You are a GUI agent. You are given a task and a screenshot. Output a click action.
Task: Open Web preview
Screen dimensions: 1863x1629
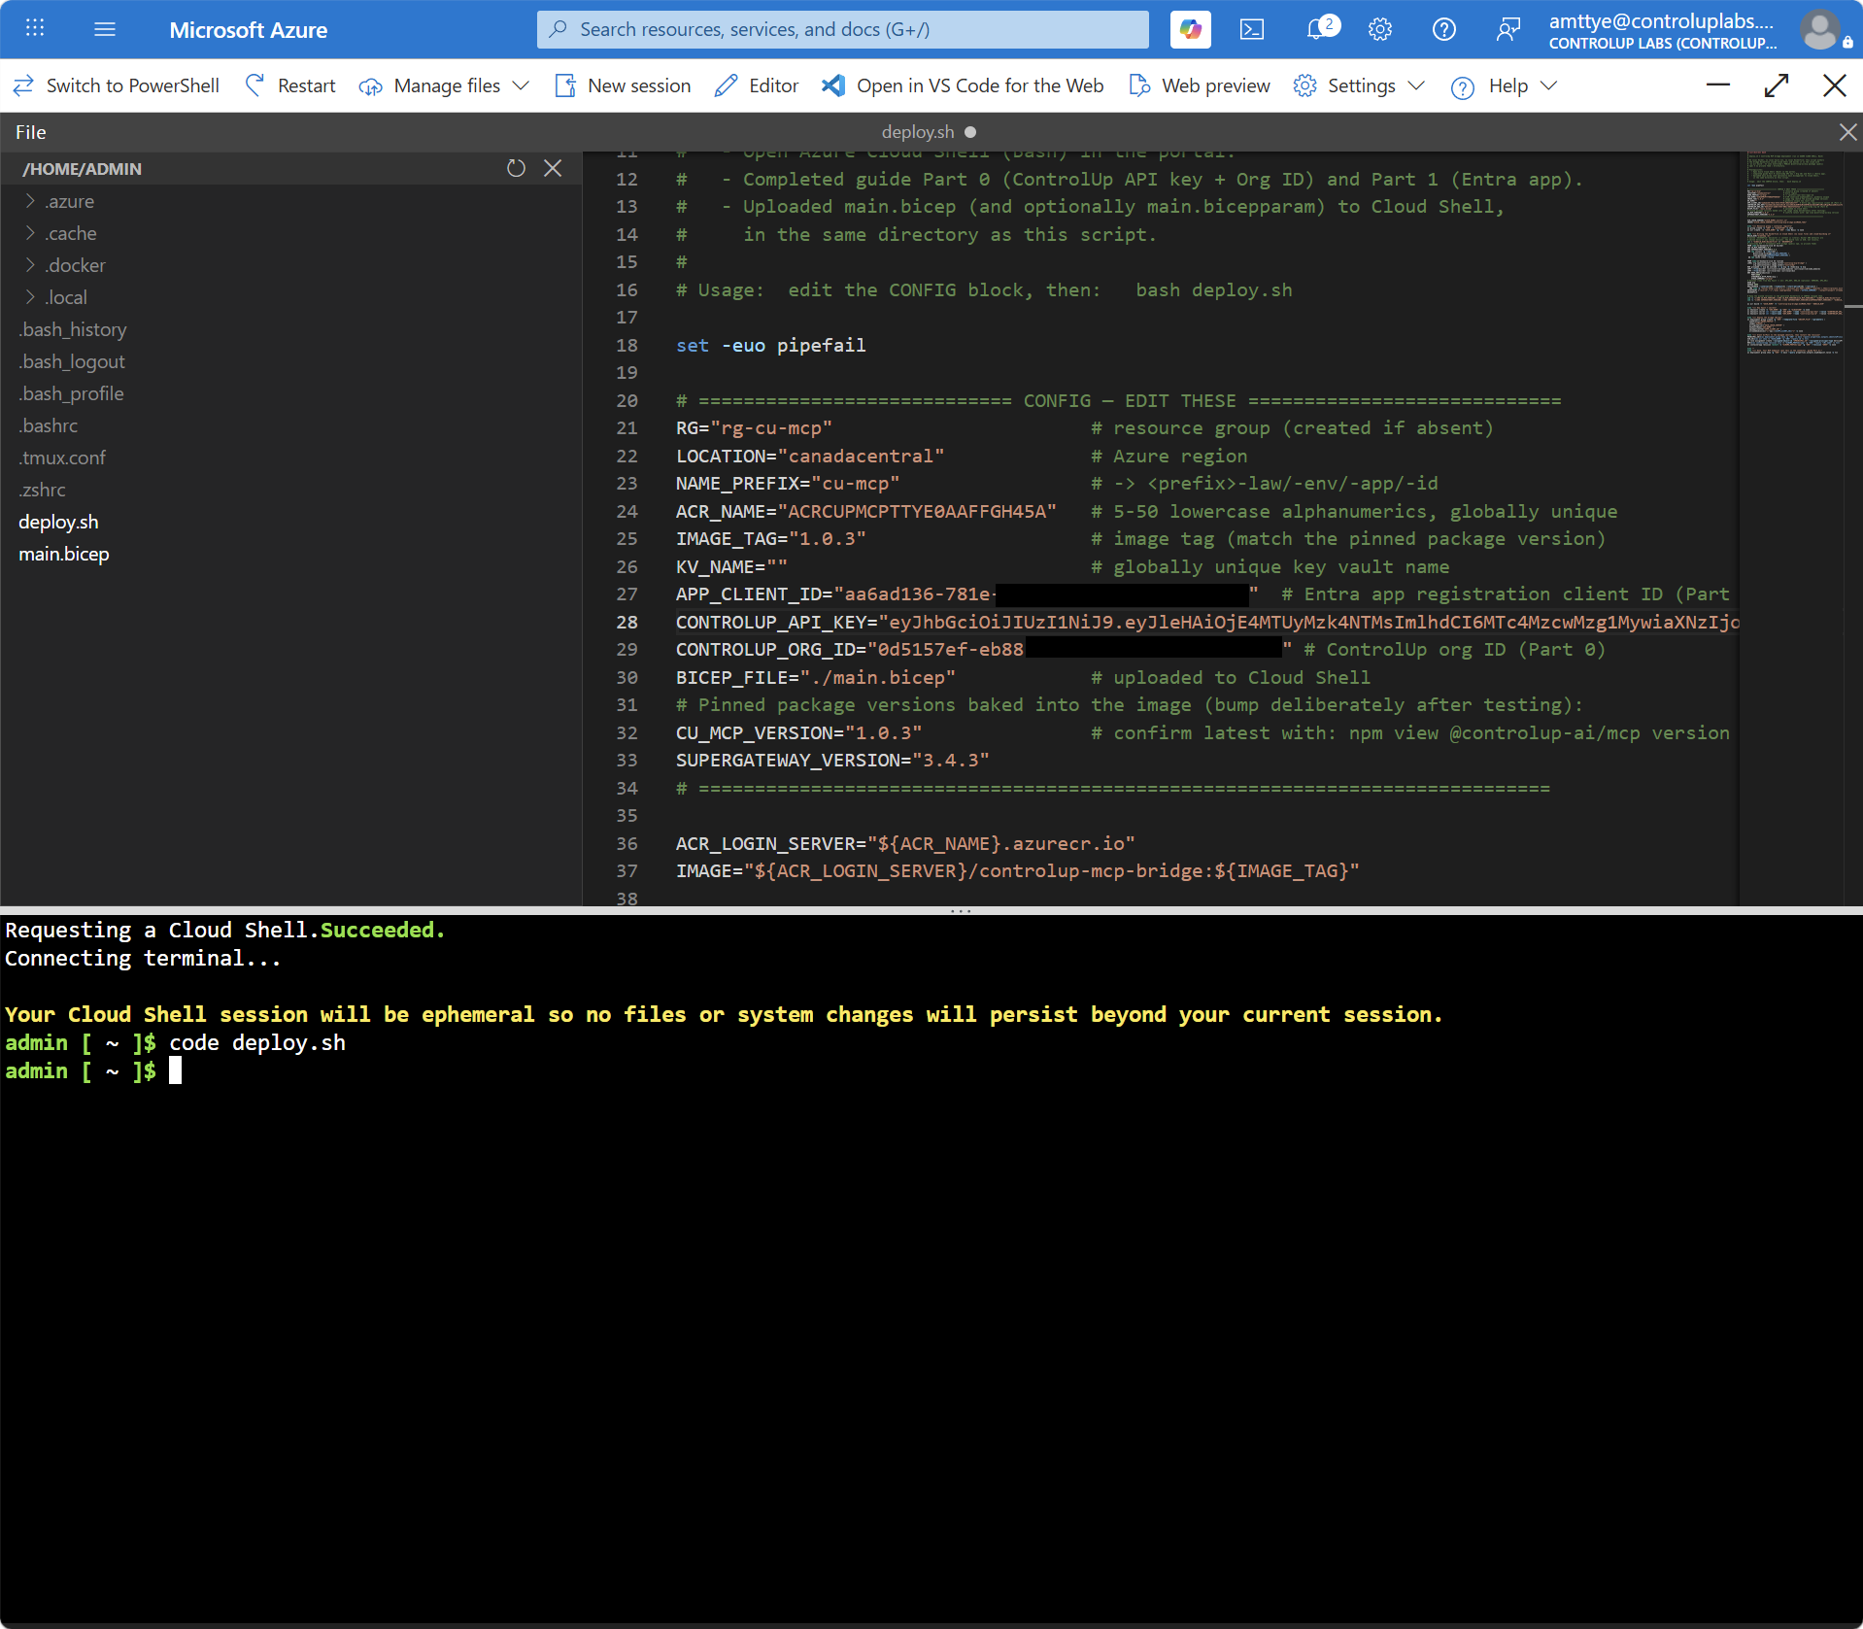coord(1200,85)
